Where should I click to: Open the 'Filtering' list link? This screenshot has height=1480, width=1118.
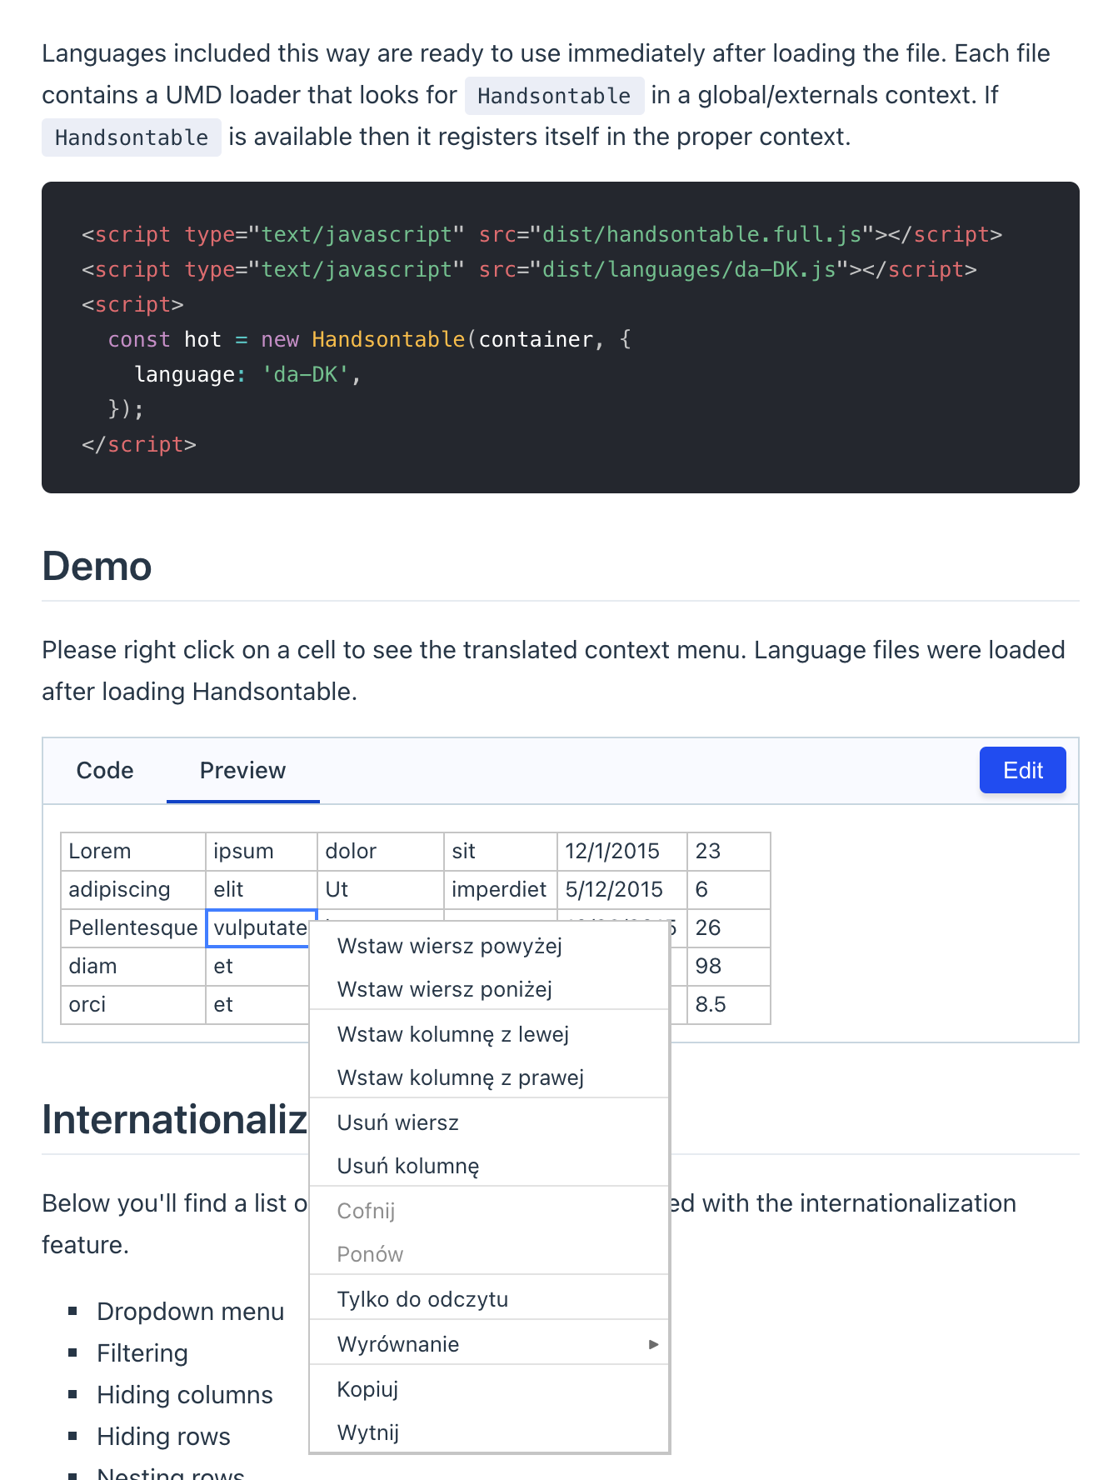tap(142, 1353)
